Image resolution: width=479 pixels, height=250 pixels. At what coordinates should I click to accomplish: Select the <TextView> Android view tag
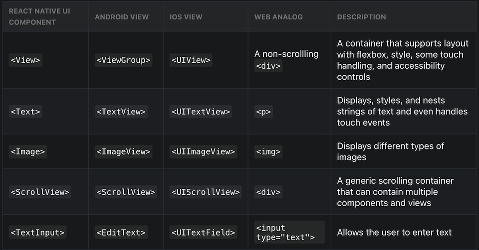[121, 112]
